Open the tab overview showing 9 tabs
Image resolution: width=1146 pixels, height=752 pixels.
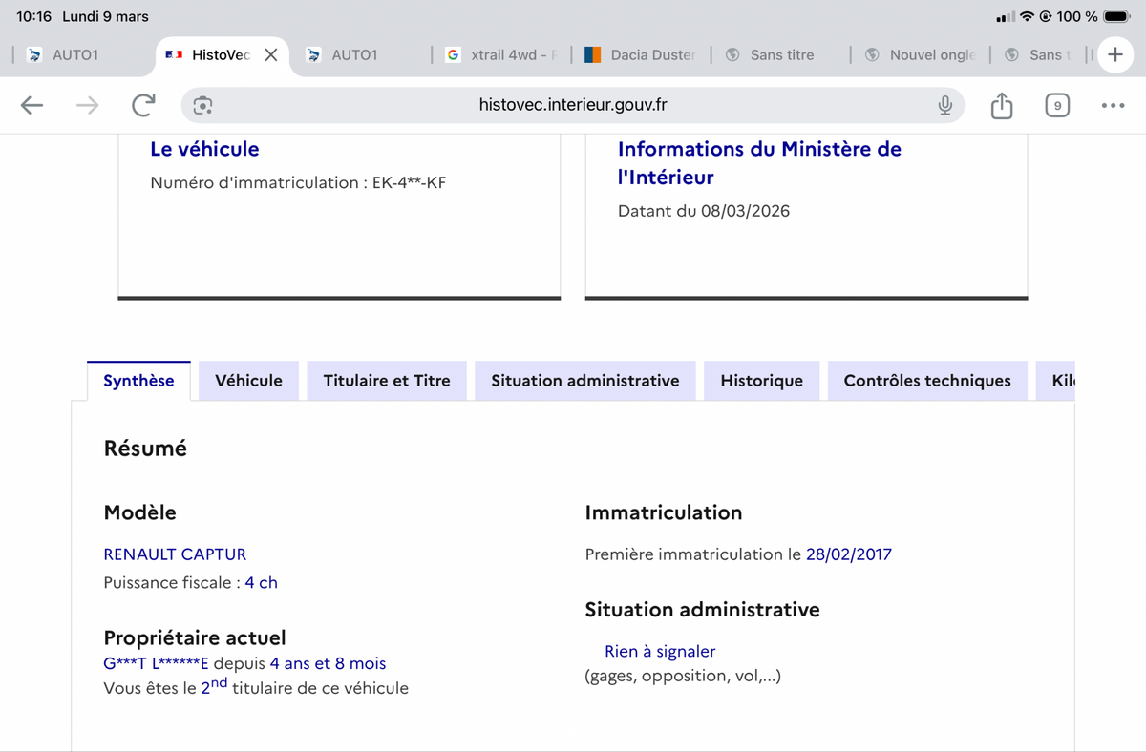1056,105
